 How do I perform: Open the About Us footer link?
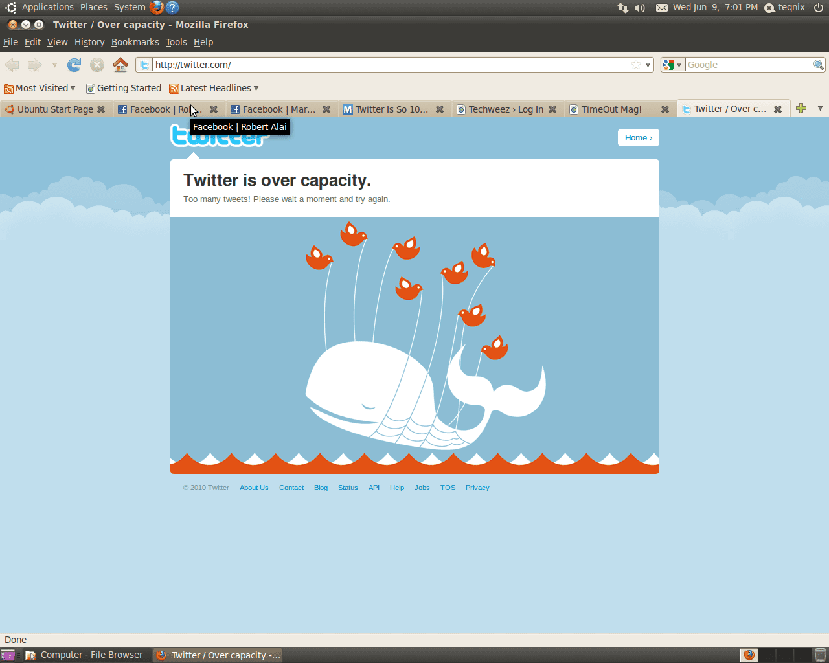(x=254, y=488)
